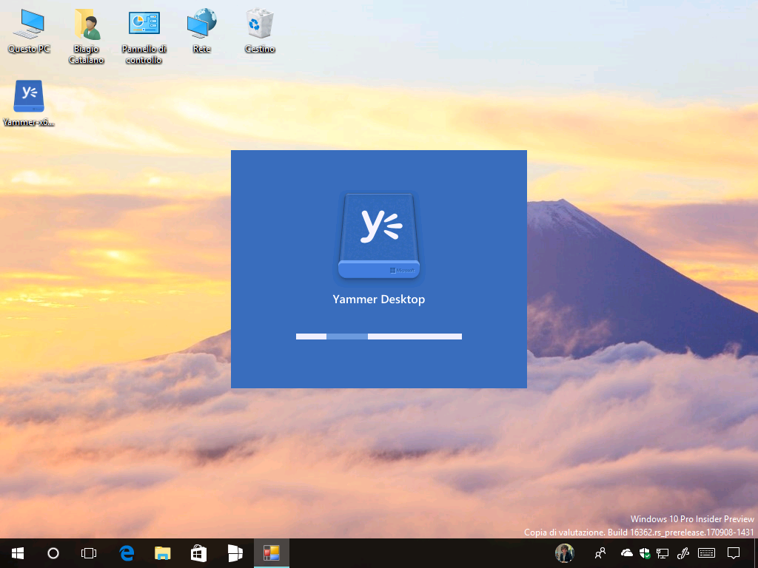This screenshot has width=758, height=568.
Task: Open the Action Center notifications icon
Action: click(x=734, y=553)
